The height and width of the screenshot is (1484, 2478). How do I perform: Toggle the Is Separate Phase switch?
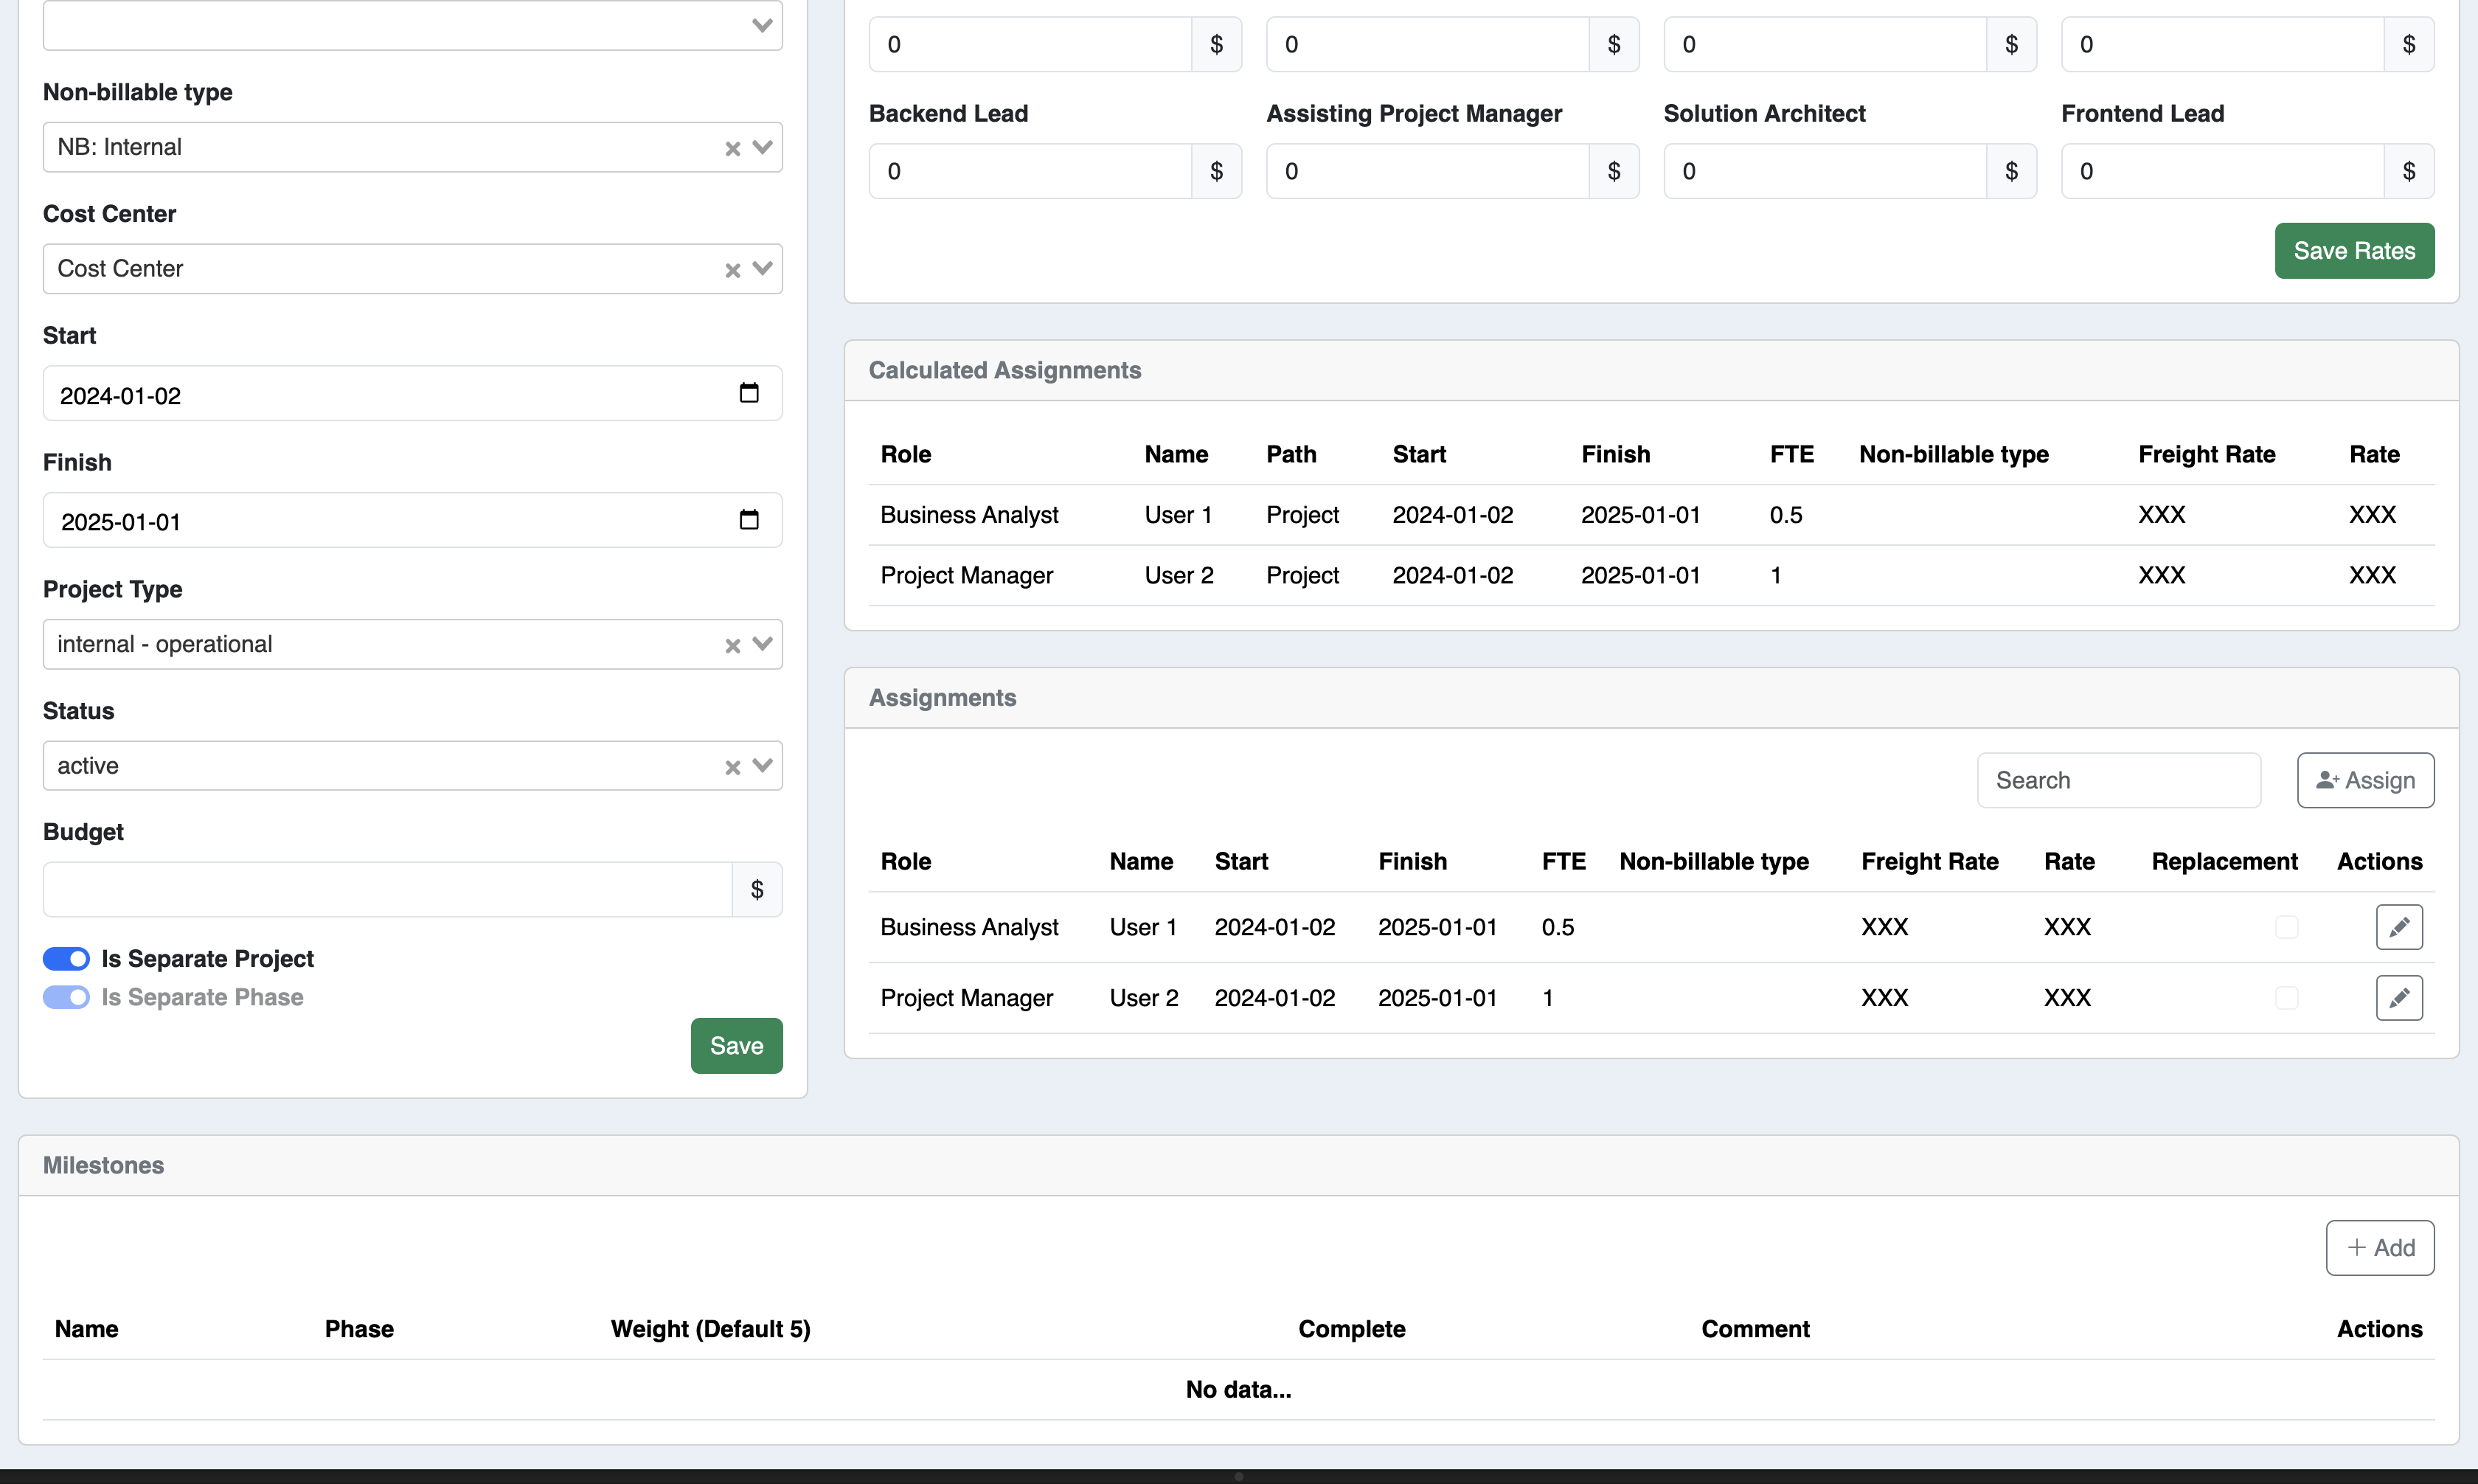click(66, 996)
